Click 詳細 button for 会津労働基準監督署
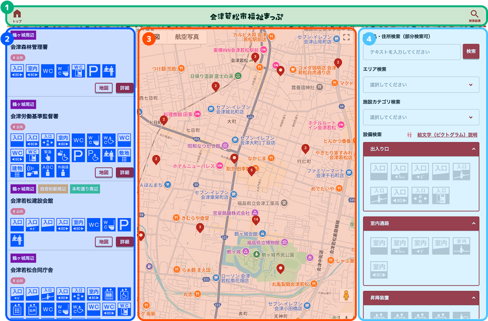 tap(125, 173)
